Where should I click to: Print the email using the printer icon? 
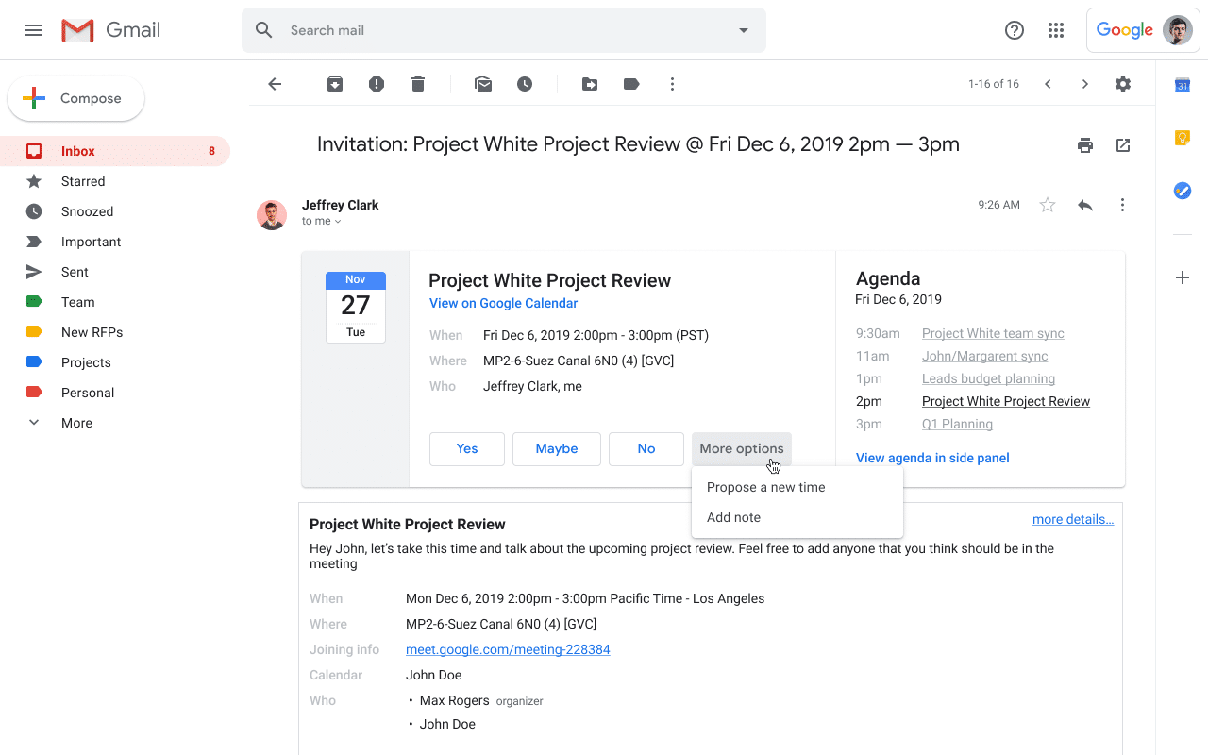tap(1085, 145)
